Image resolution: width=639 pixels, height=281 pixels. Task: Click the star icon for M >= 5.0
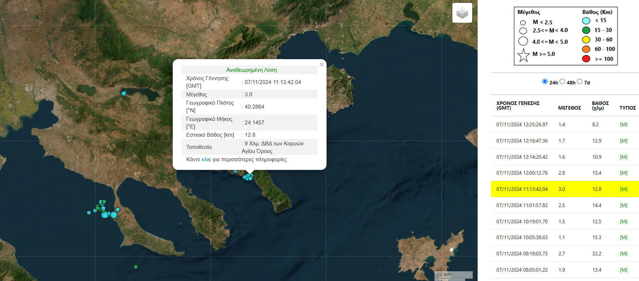(x=523, y=55)
